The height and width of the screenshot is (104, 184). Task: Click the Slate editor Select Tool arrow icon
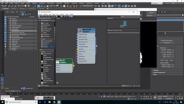coord(39,16)
